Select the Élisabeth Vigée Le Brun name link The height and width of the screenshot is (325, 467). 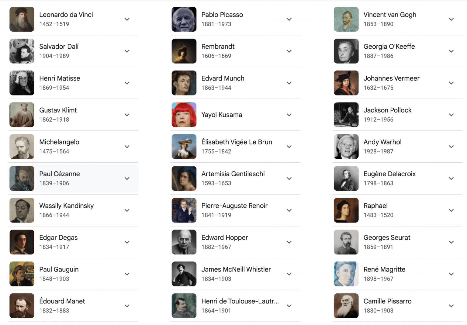(x=237, y=142)
